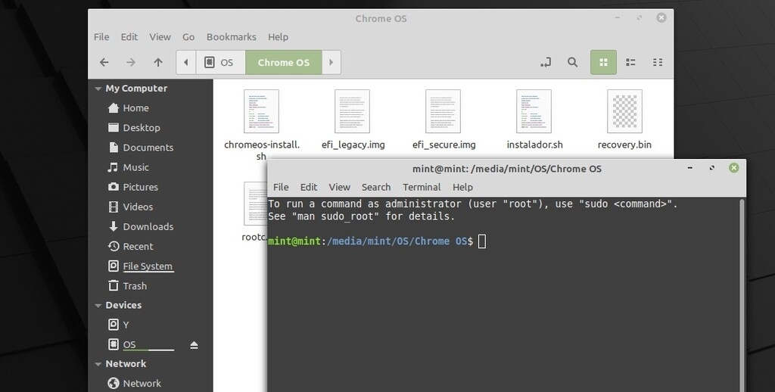
Task: Open the Terminal menu
Action: (422, 188)
